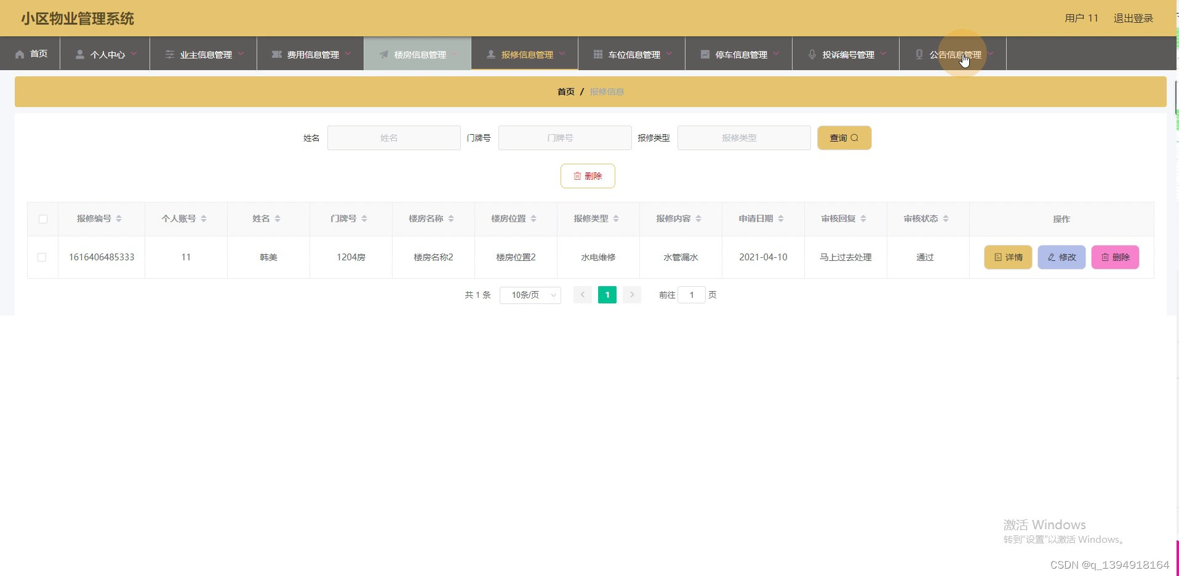The width and height of the screenshot is (1179, 576).
Task: Open 详情 for the 韩美 repair row
Action: (1008, 257)
